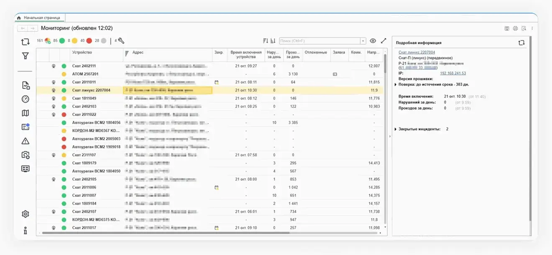The height and width of the screenshot is (255, 552).
Task: Expand the Закрытые инциденты section
Action: coord(396,129)
